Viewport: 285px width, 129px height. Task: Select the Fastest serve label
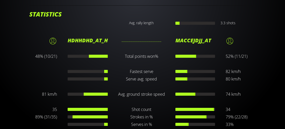[x=141, y=71]
